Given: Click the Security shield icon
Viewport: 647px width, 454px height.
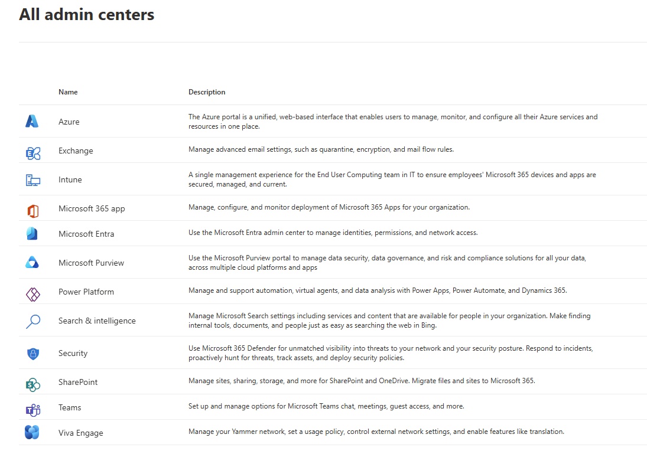Looking at the screenshot, I should click(x=32, y=354).
